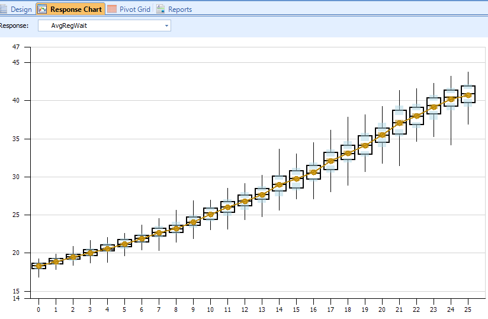488x319 pixels.
Task: Click the AvgRegWait text in Response combo box
Action: point(69,26)
